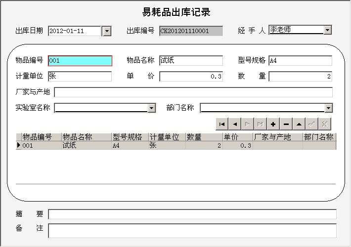The width and height of the screenshot is (351, 247).
Task: Click the 出库日期 date field
Action: [x=75, y=31]
